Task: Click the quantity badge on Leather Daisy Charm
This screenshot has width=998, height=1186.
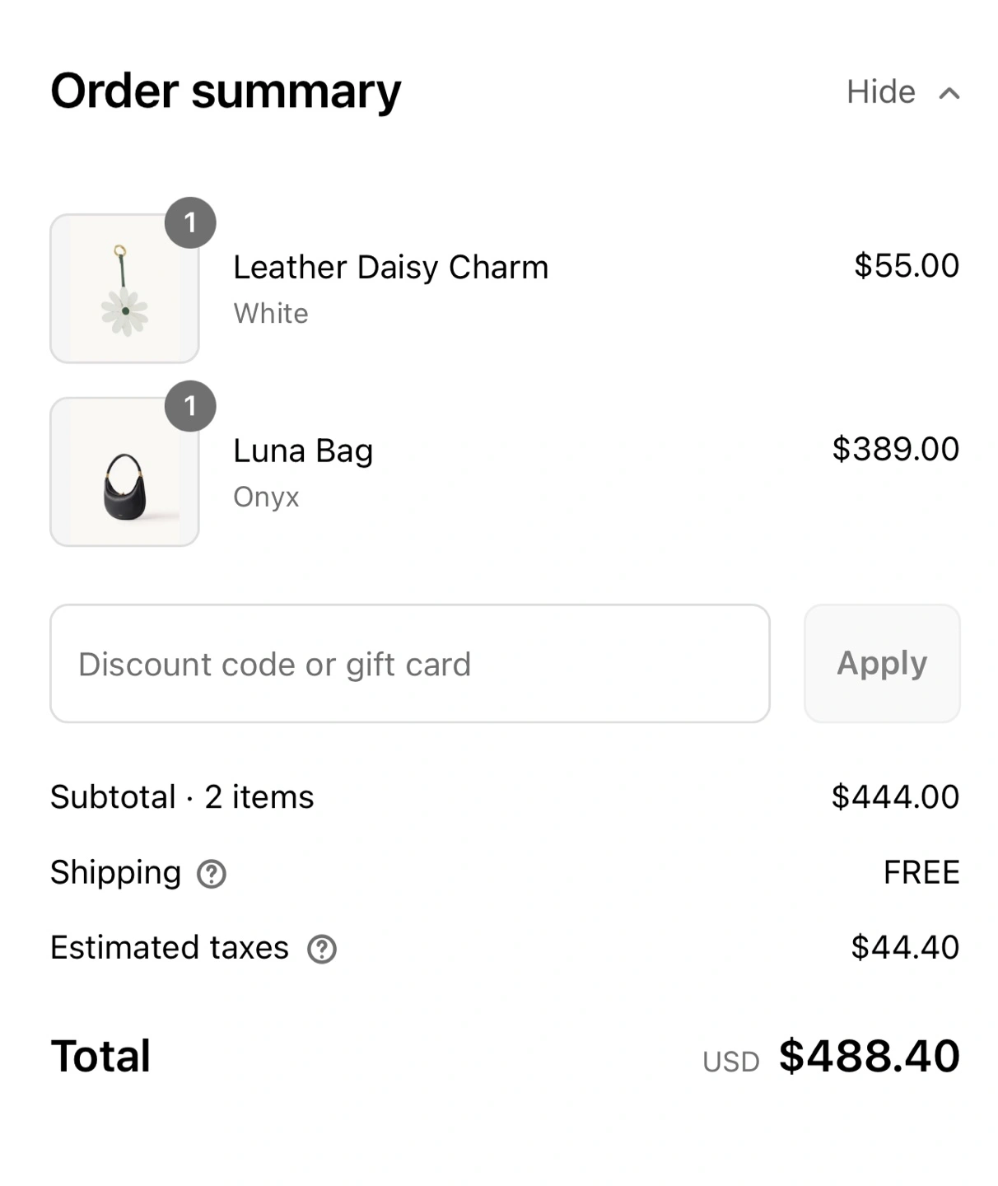Action: pos(190,222)
